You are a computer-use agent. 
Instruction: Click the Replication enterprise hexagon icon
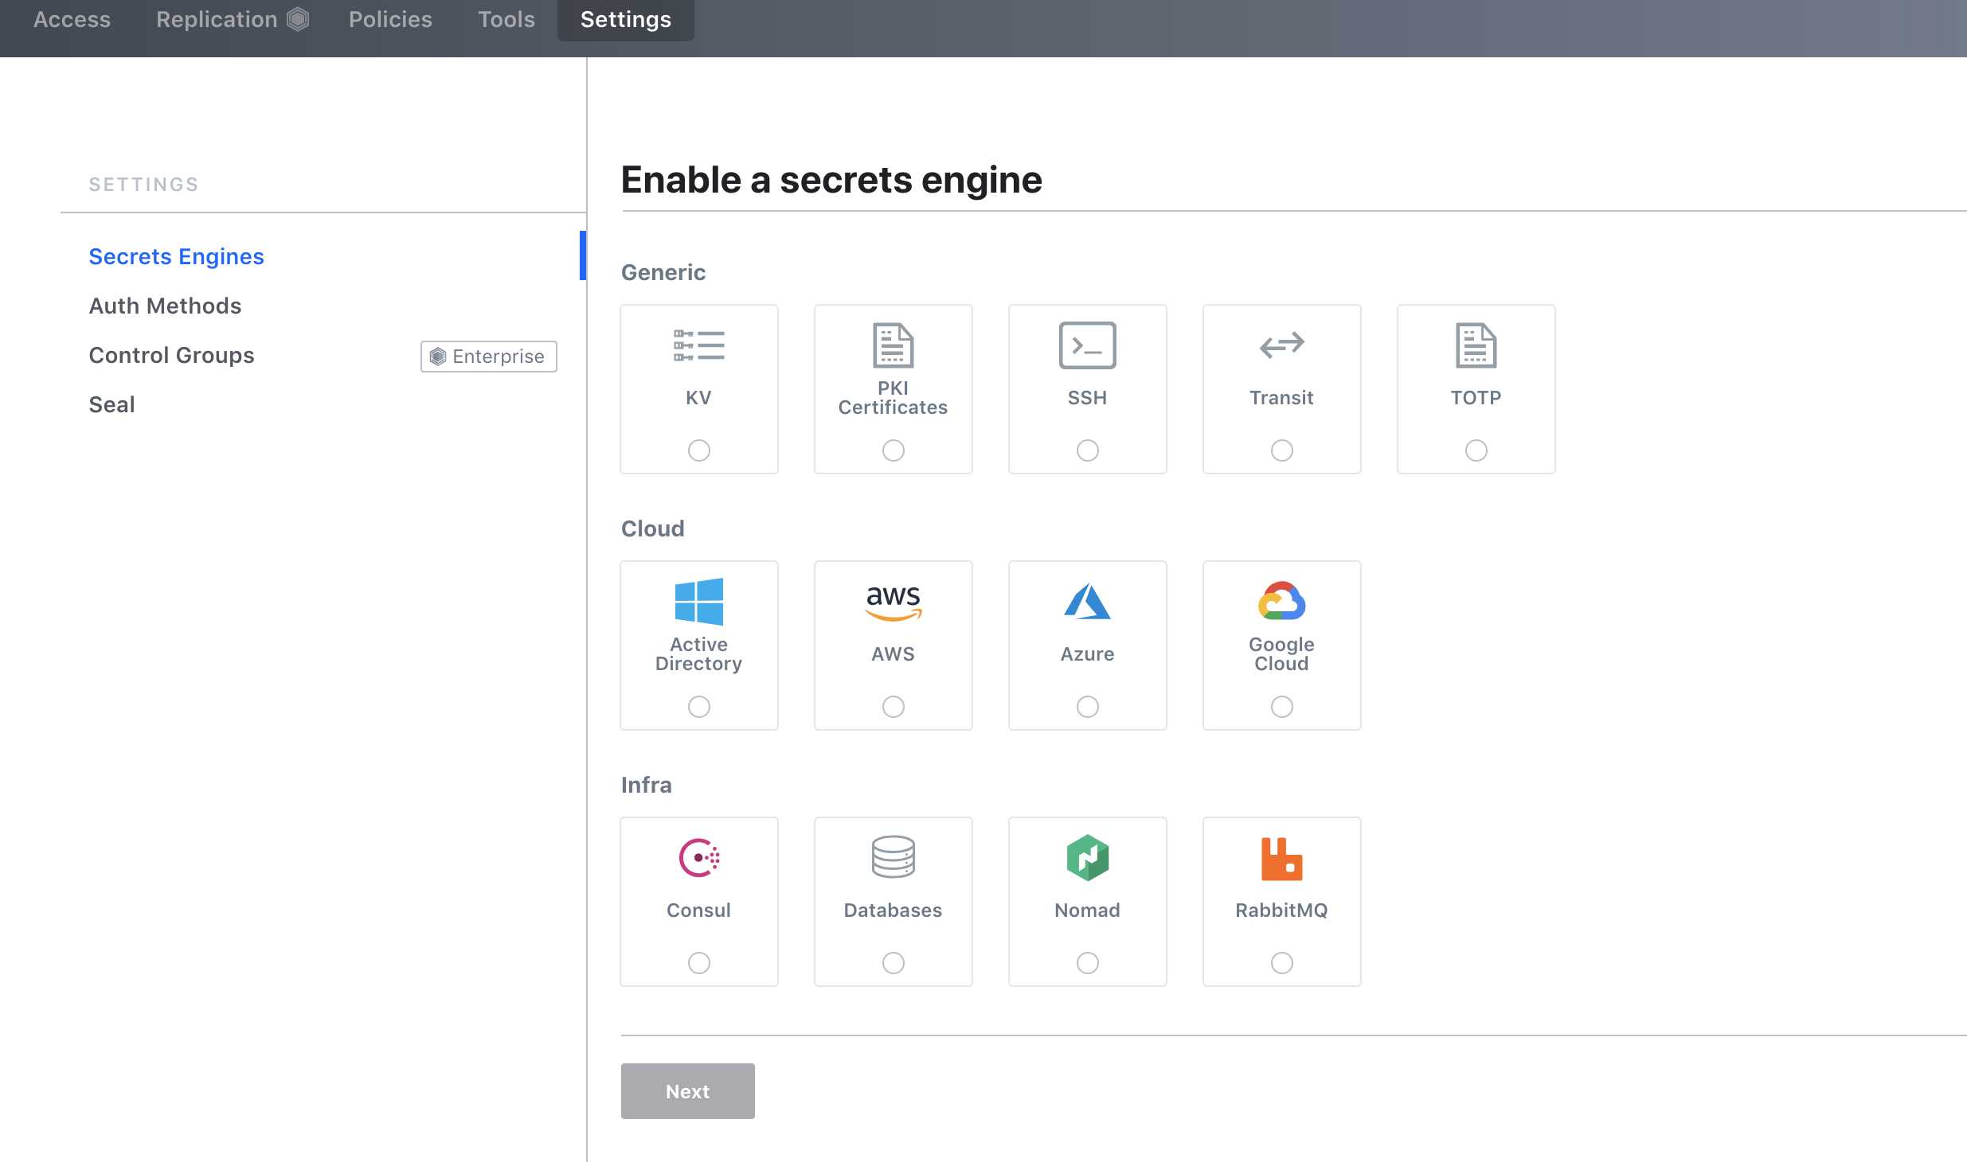(x=298, y=19)
